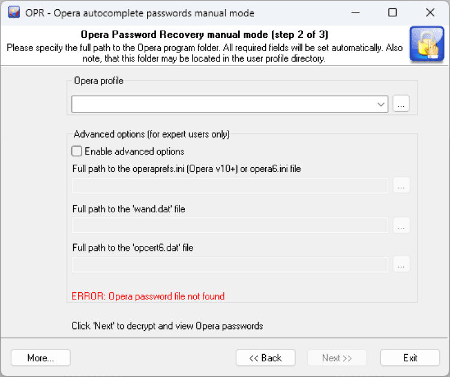Focus the operaprefs.ini path field
Viewport: 450px width, 377px height.
pyautogui.click(x=230, y=185)
